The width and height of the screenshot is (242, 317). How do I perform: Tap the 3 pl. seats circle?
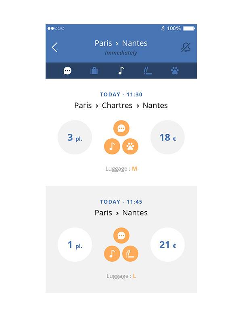click(75, 138)
